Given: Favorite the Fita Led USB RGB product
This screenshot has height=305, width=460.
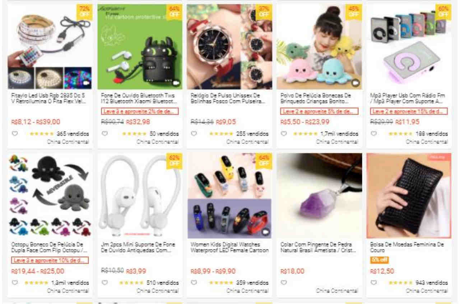Looking at the screenshot, I should (15, 134).
